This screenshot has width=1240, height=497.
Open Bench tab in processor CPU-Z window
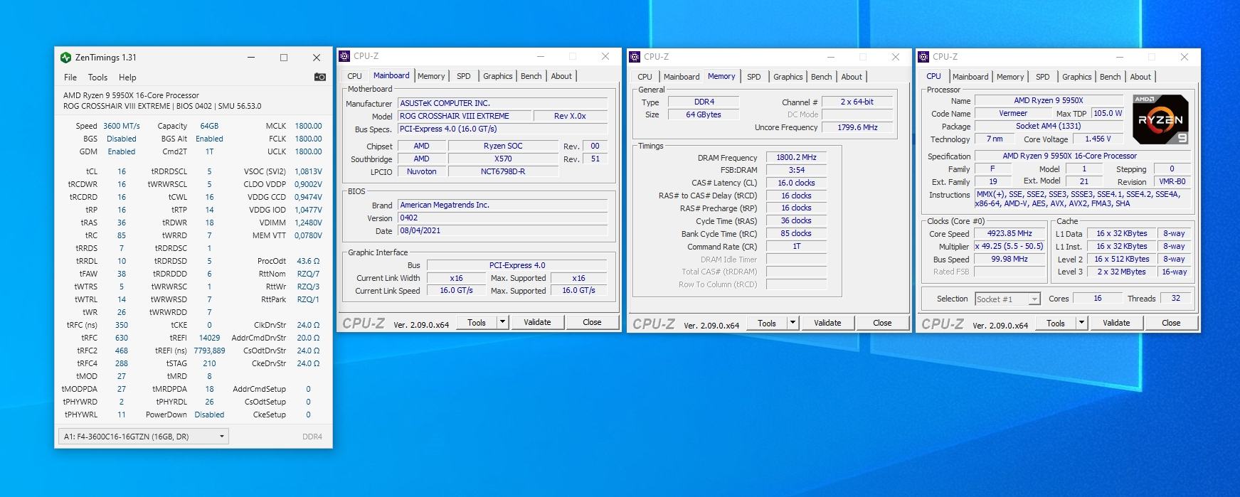click(1111, 77)
